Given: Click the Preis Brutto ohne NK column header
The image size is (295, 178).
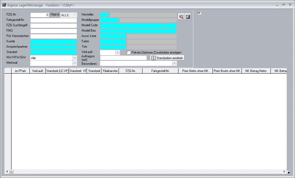Looking at the screenshot, I should point(227,71).
